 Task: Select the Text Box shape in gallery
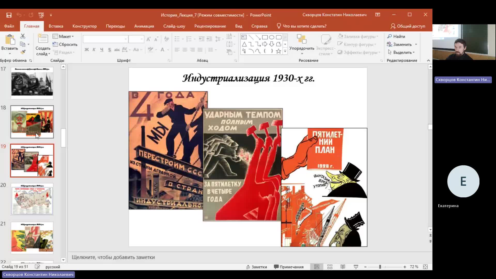click(244, 37)
